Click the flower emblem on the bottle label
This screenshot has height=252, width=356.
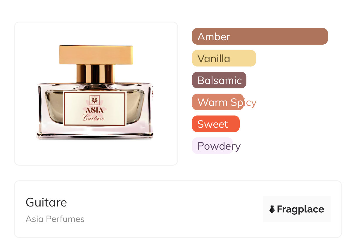click(x=94, y=100)
